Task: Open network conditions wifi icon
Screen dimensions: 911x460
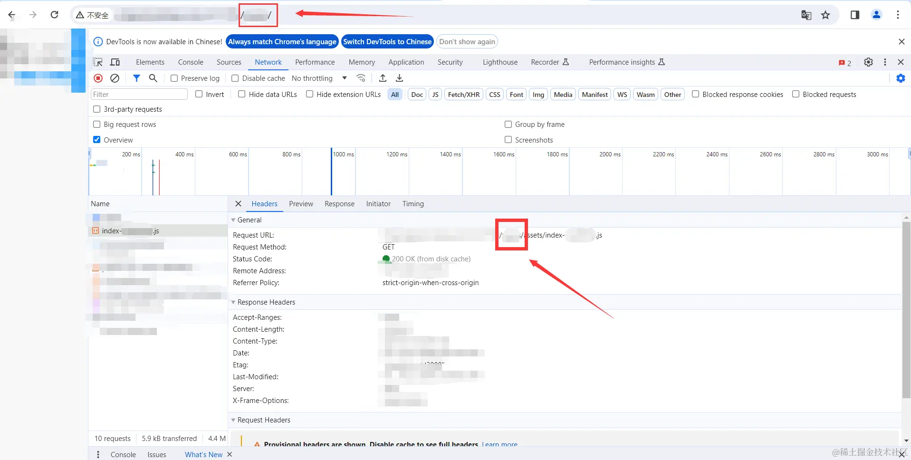Action: [x=362, y=78]
